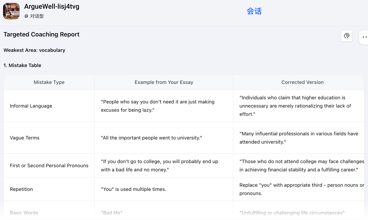Click the Weakest Area: vocabulary text
This screenshot has width=368, height=220.
tap(34, 50)
